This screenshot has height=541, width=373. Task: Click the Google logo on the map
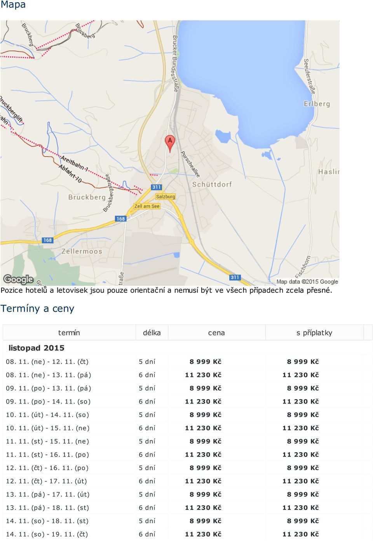18,279
